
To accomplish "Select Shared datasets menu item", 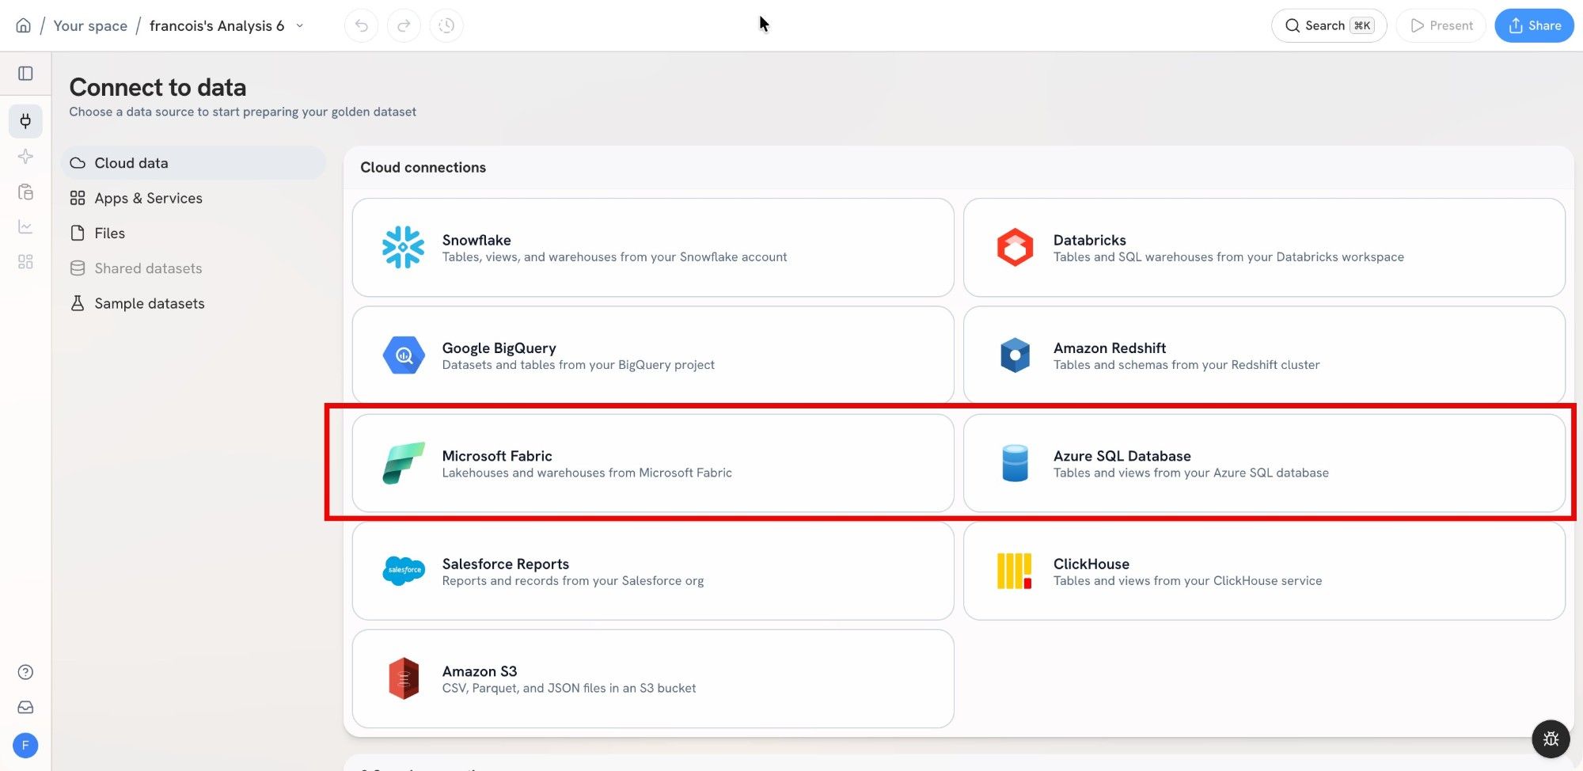I will point(193,268).
